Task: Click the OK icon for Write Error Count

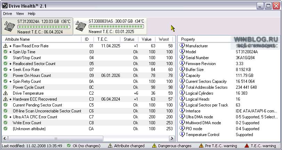Action: pos(6,123)
